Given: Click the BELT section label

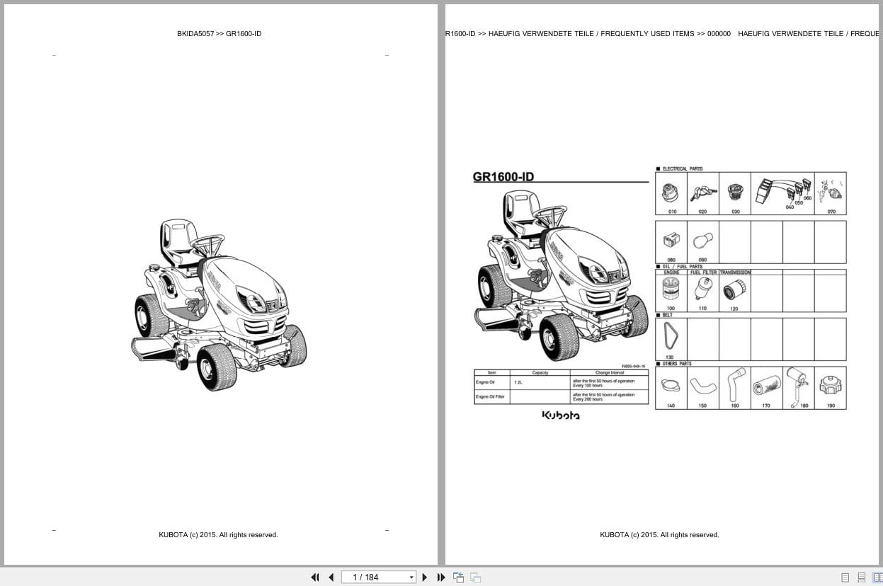Looking at the screenshot, I should click(668, 315).
